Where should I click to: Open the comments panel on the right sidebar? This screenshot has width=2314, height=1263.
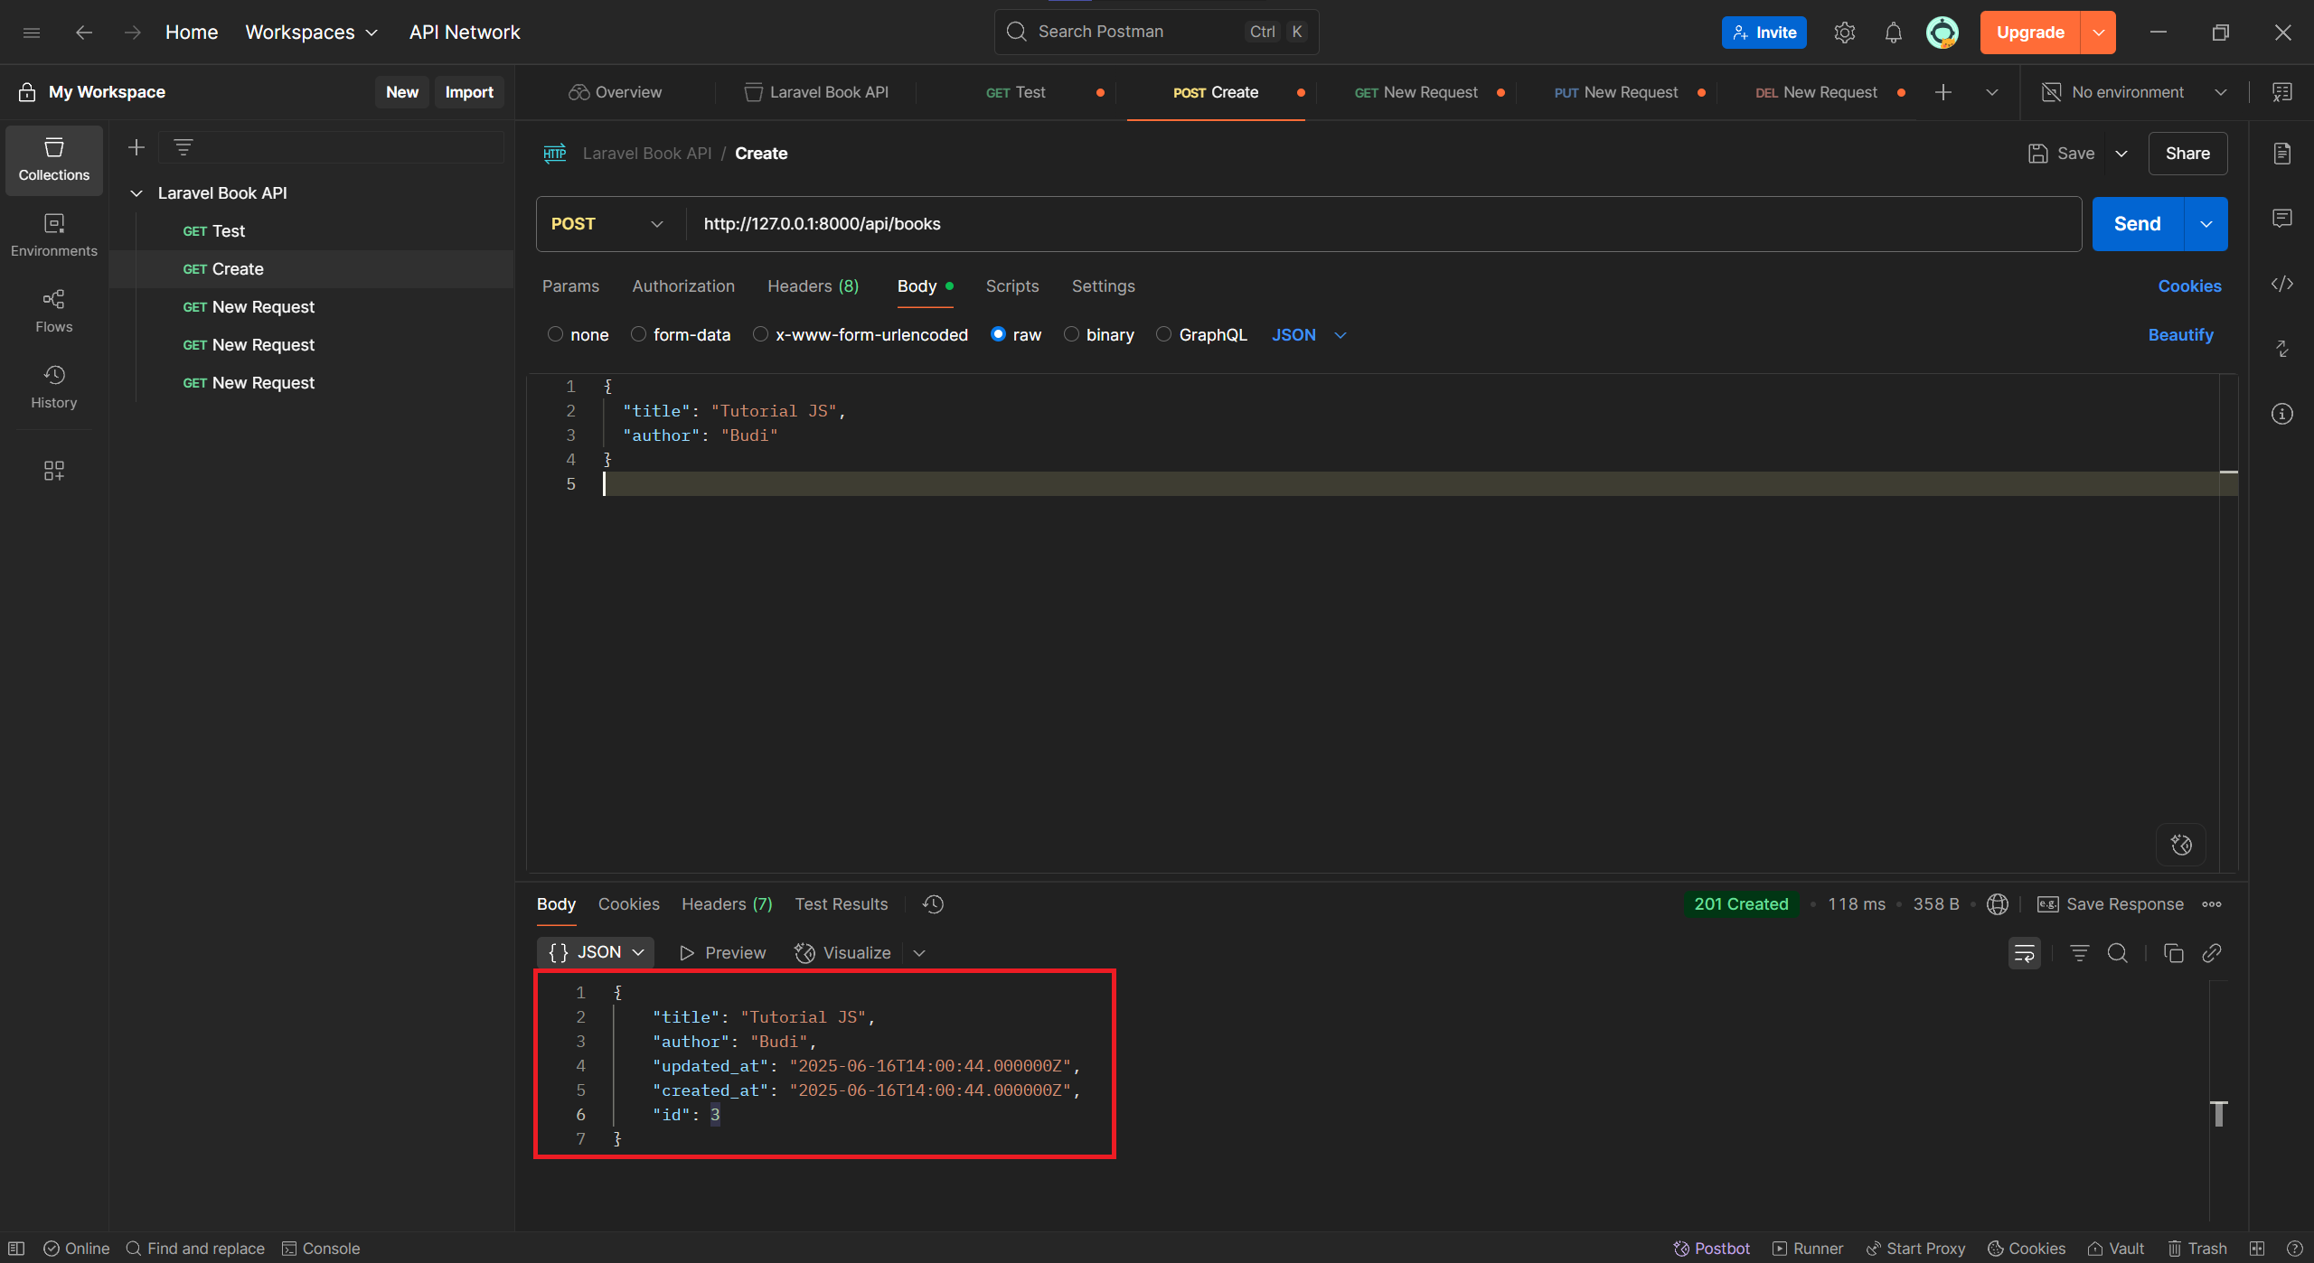click(2282, 218)
